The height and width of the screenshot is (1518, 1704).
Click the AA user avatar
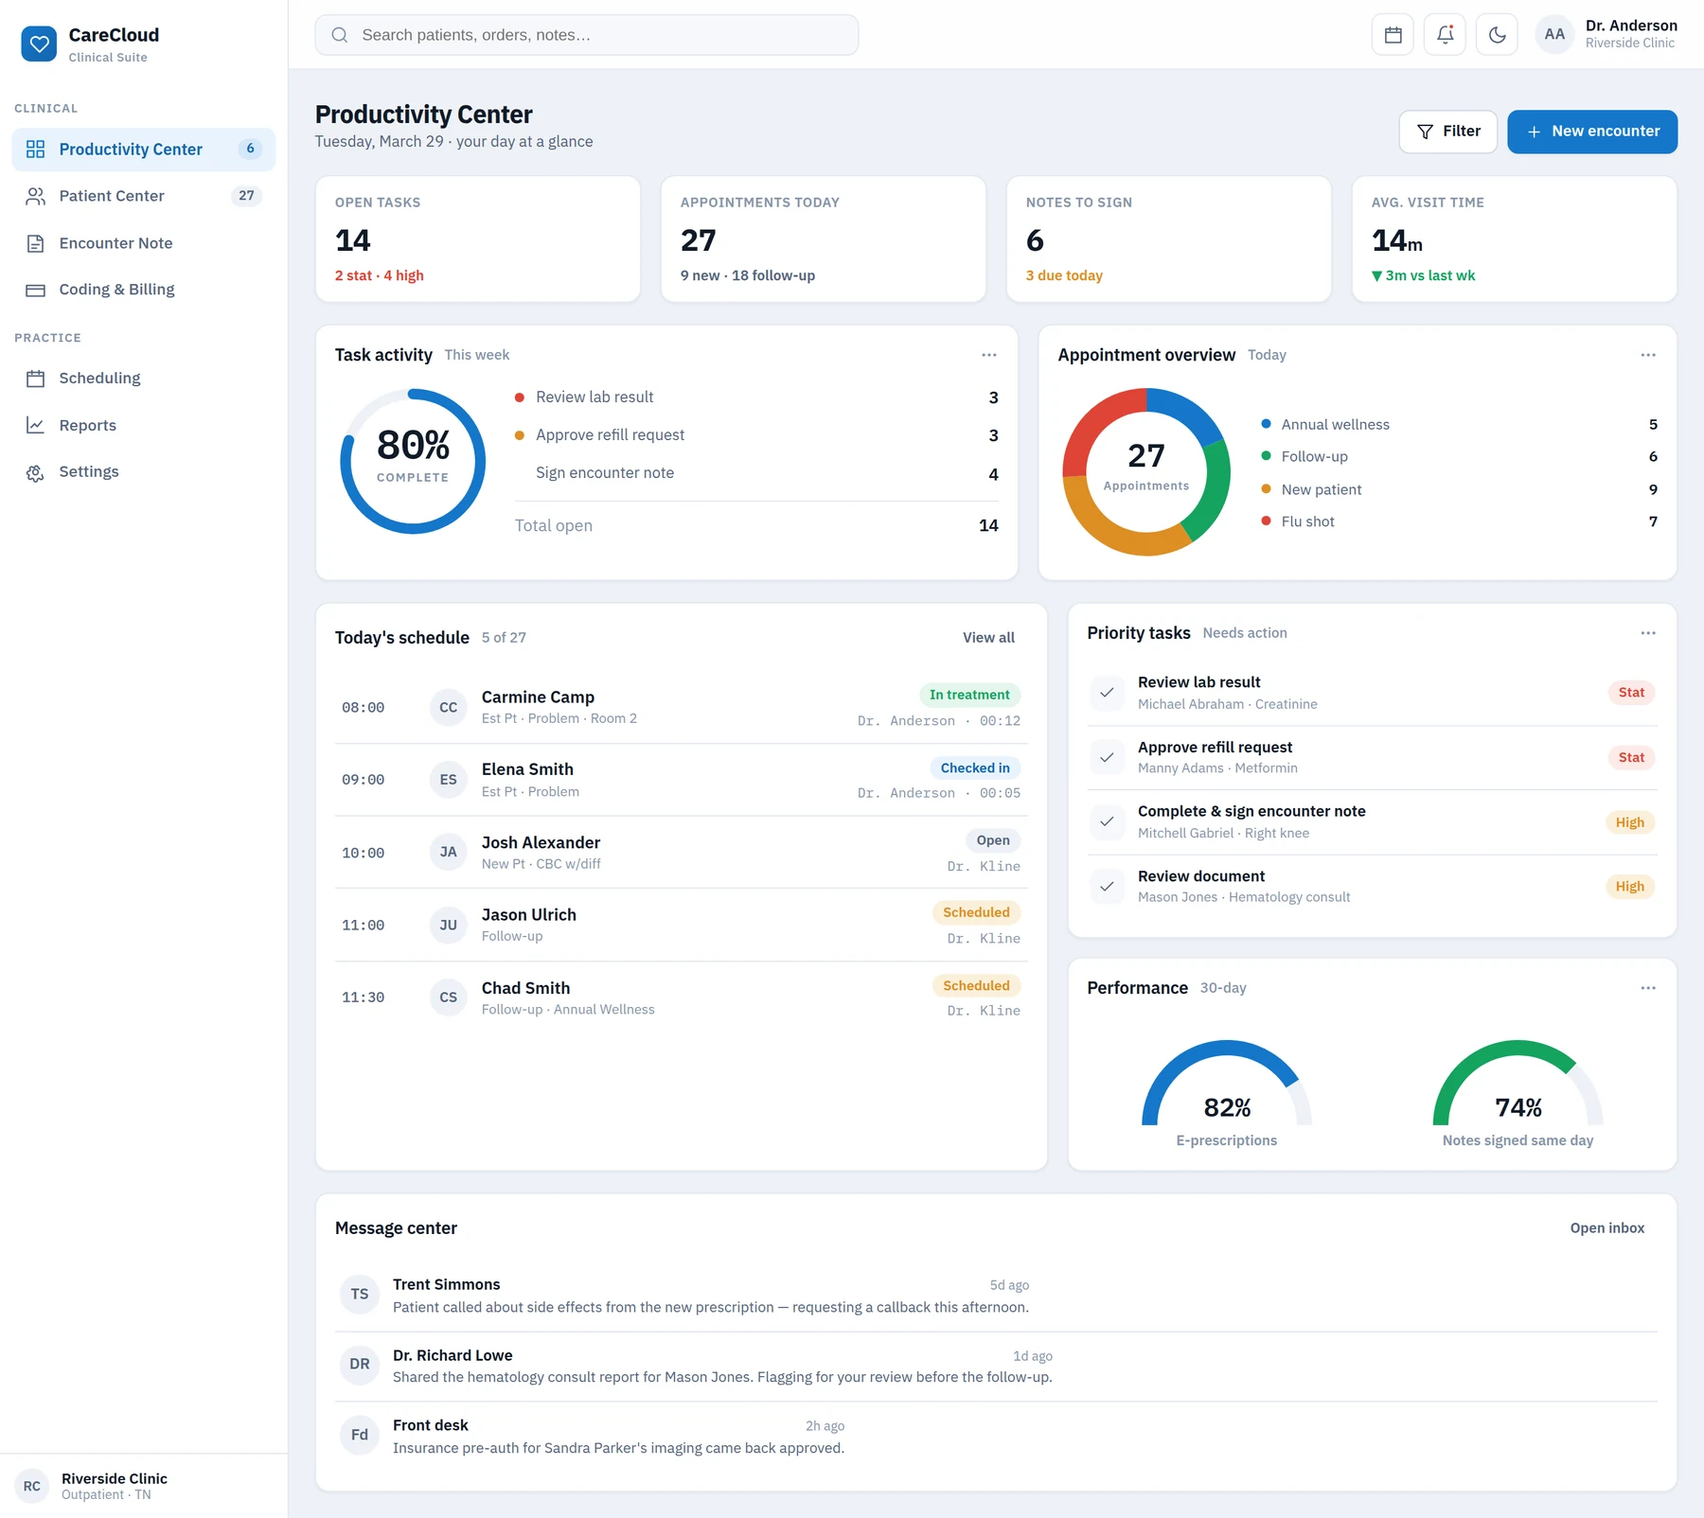click(x=1554, y=35)
